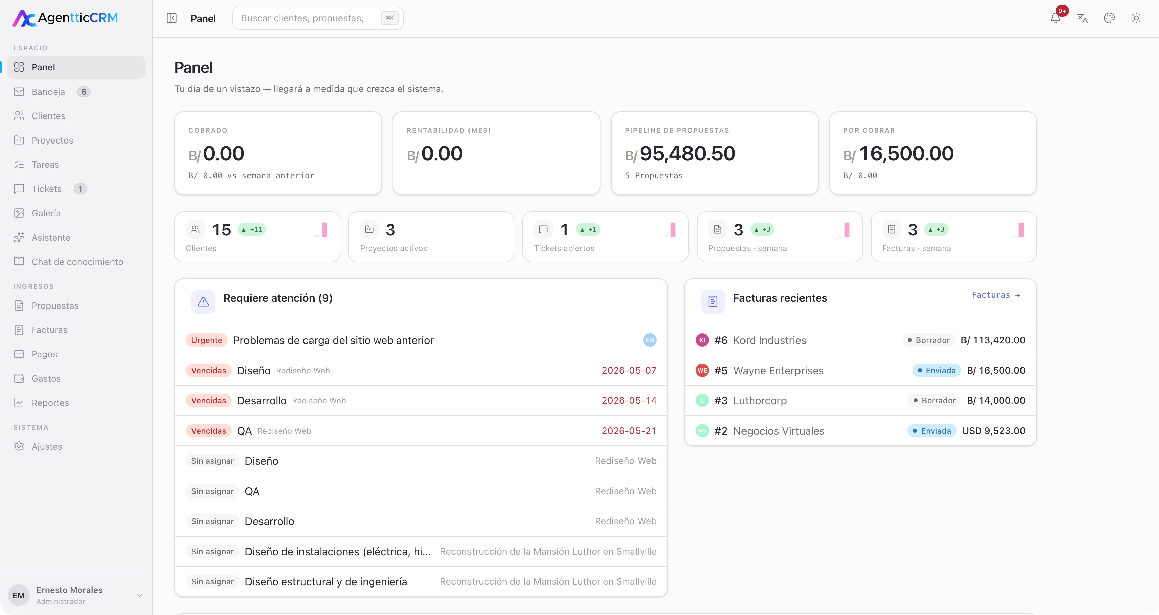
Task: Navigate to Ajustes in the sidebar
Action: click(x=75, y=446)
